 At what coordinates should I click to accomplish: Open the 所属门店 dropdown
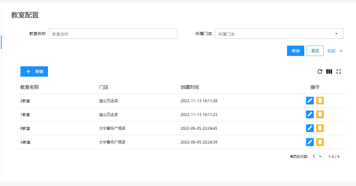279,34
